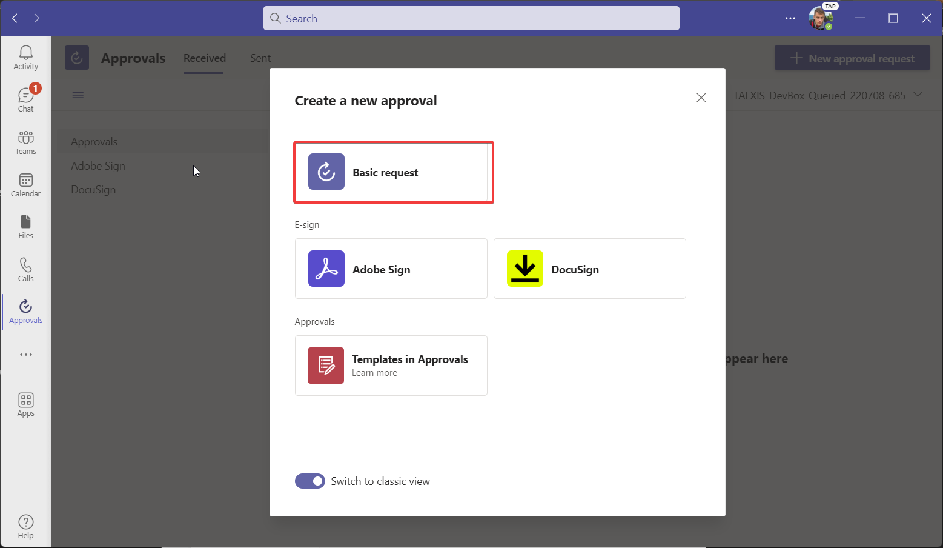Click the Approvals page title text
The width and height of the screenshot is (943, 548).
click(x=133, y=58)
